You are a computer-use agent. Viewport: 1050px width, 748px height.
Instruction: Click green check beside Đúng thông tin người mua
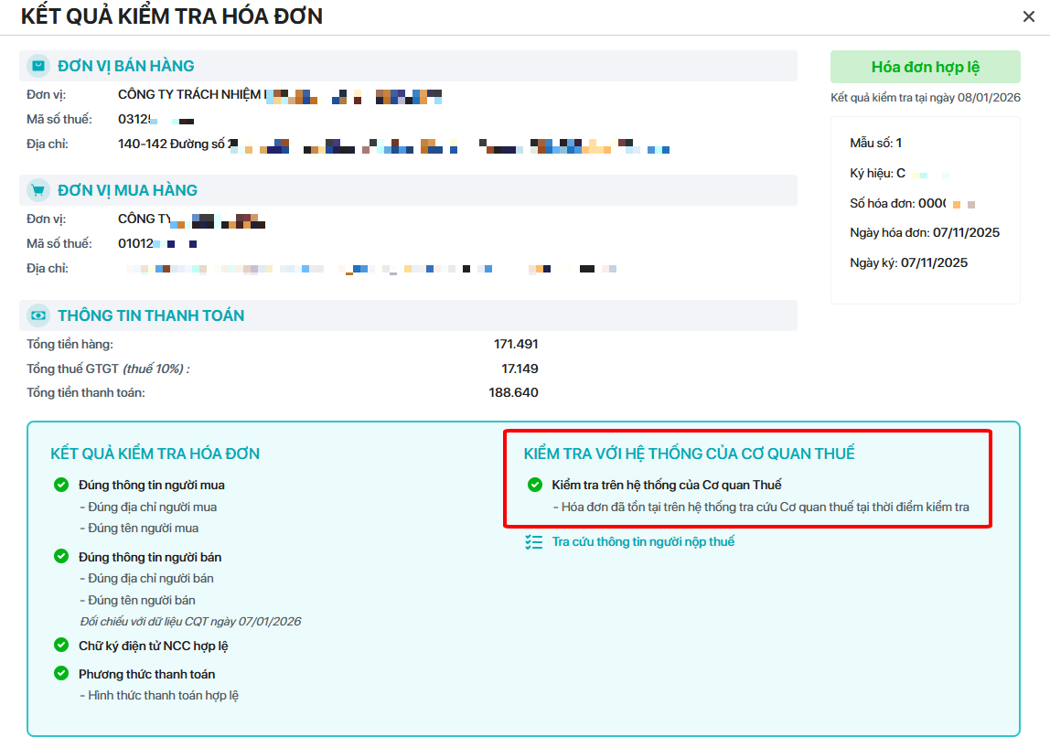click(61, 484)
